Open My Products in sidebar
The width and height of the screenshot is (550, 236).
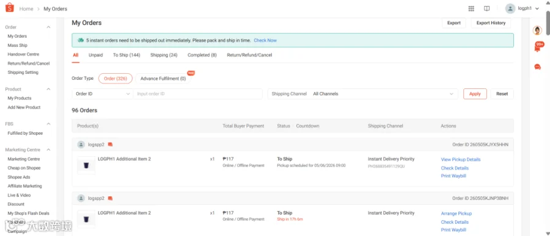tap(20, 98)
